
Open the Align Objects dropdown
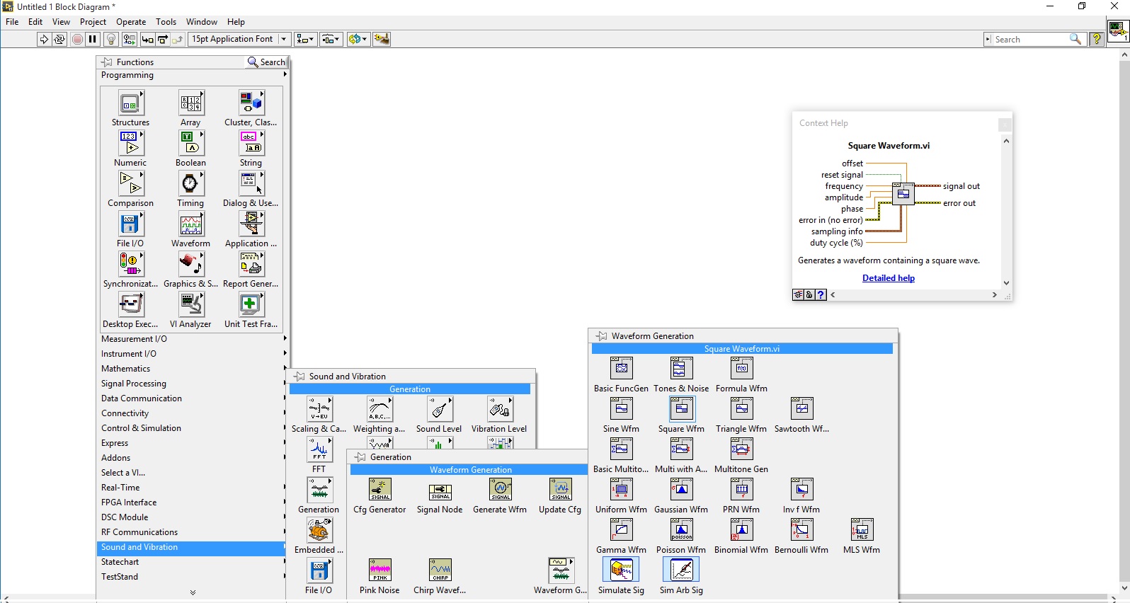coord(306,39)
